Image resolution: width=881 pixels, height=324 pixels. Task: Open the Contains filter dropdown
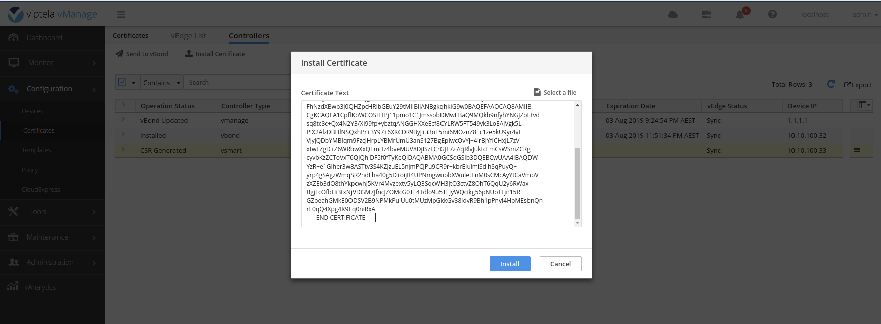161,83
